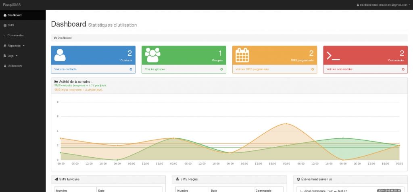This screenshot has width=413, height=192.
Task: Click the Statistiques d'utilisation subtitle
Action: (113, 25)
